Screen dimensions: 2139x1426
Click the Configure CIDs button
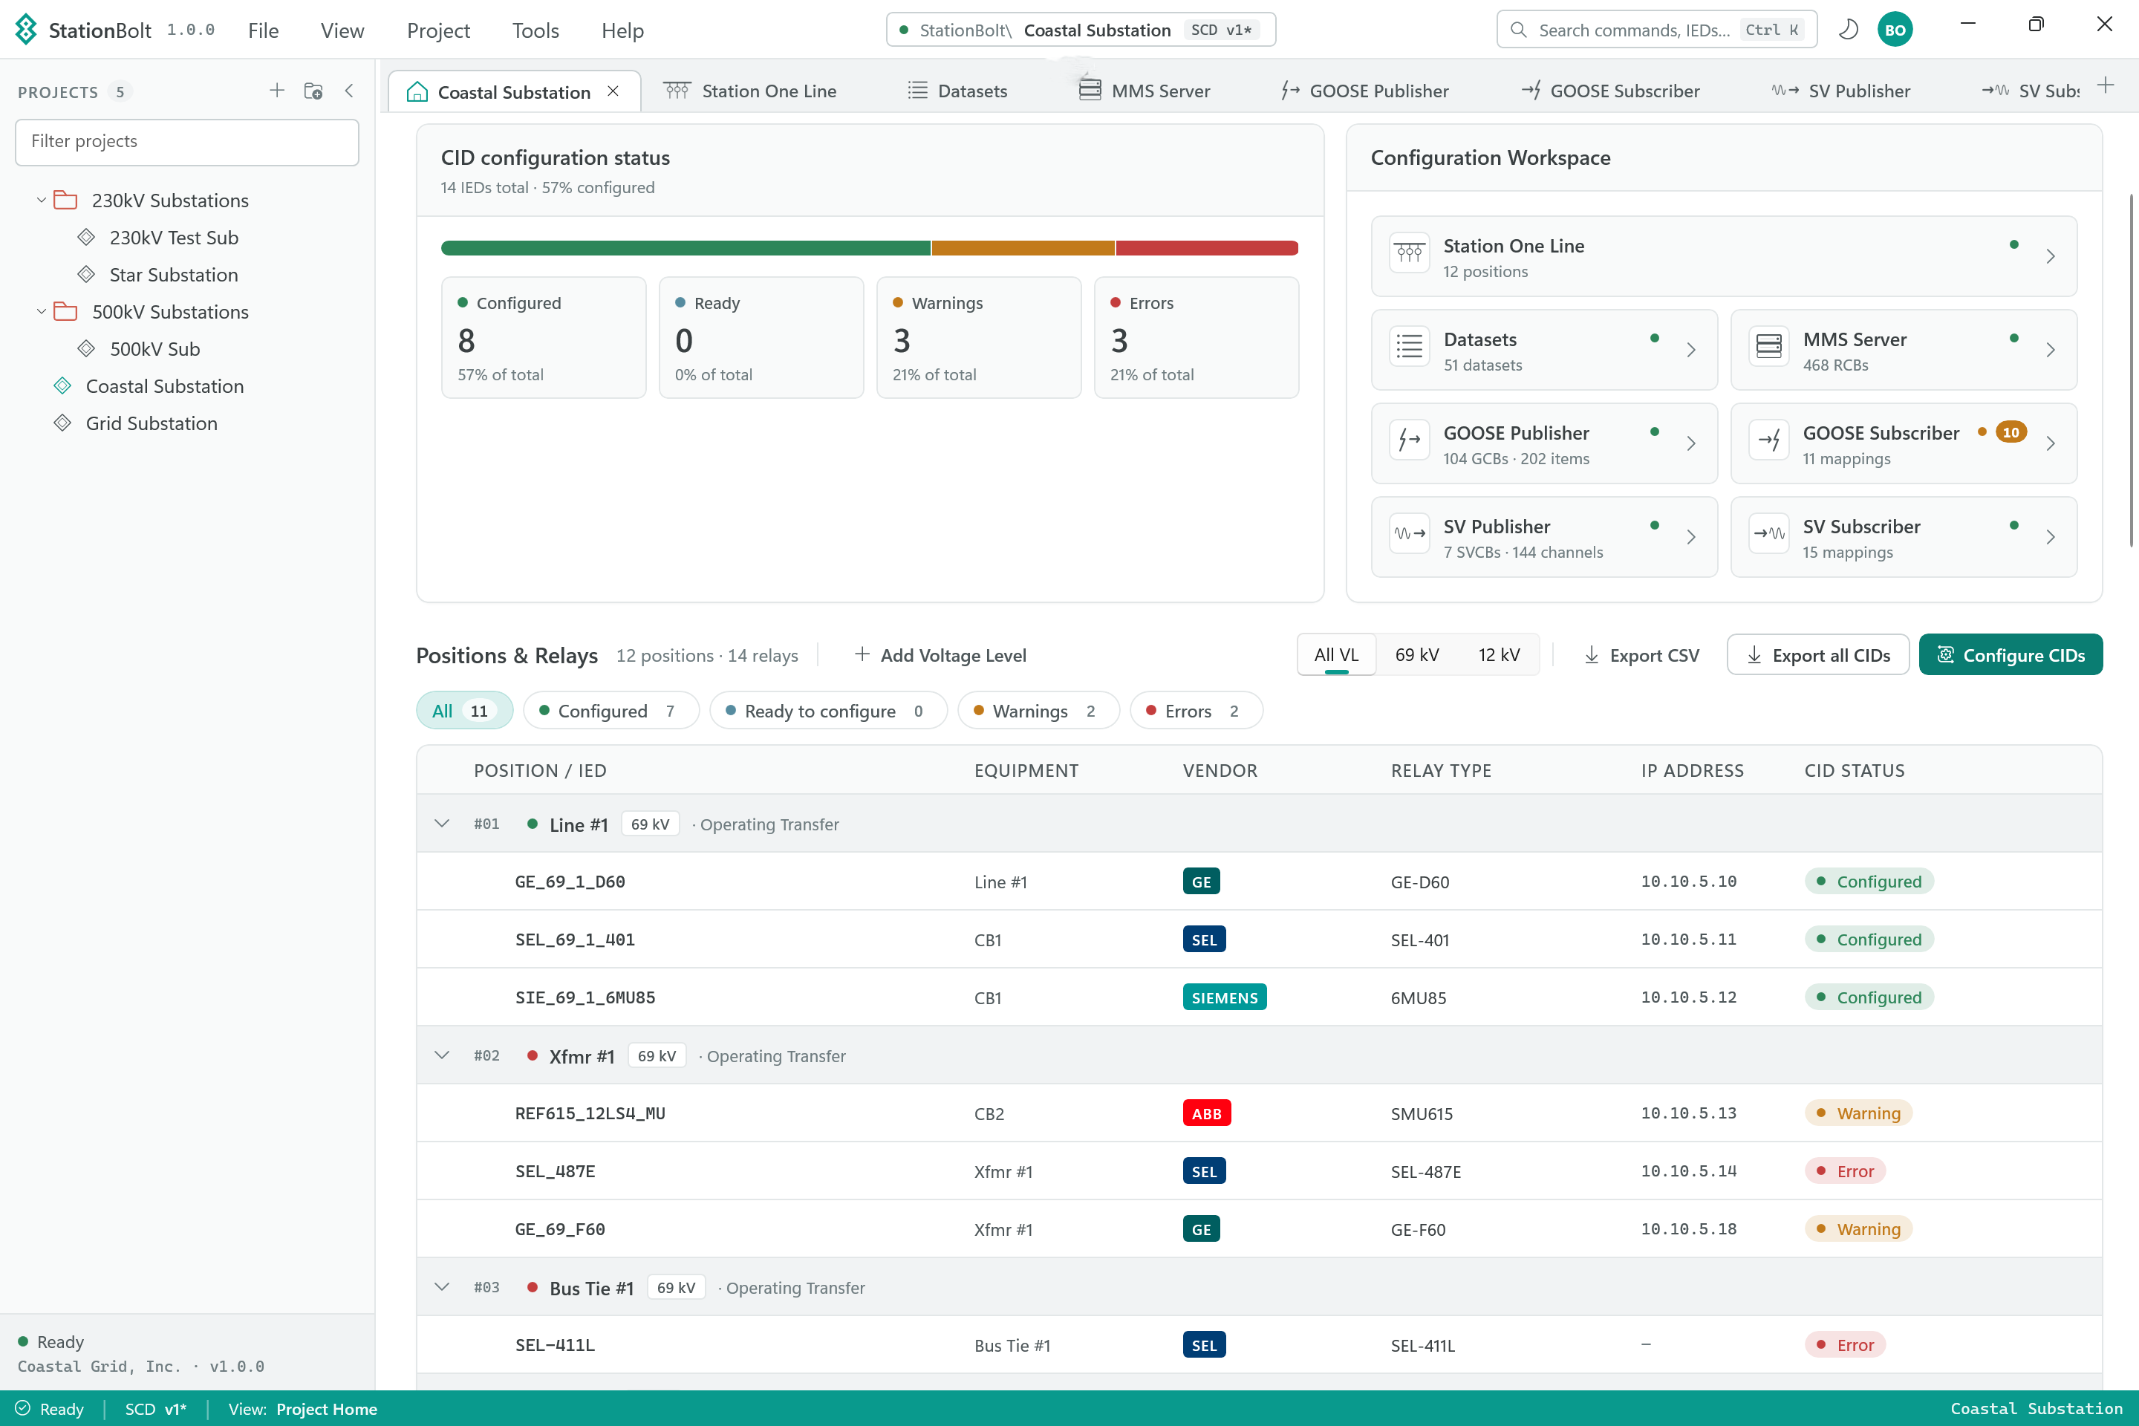[2010, 655]
